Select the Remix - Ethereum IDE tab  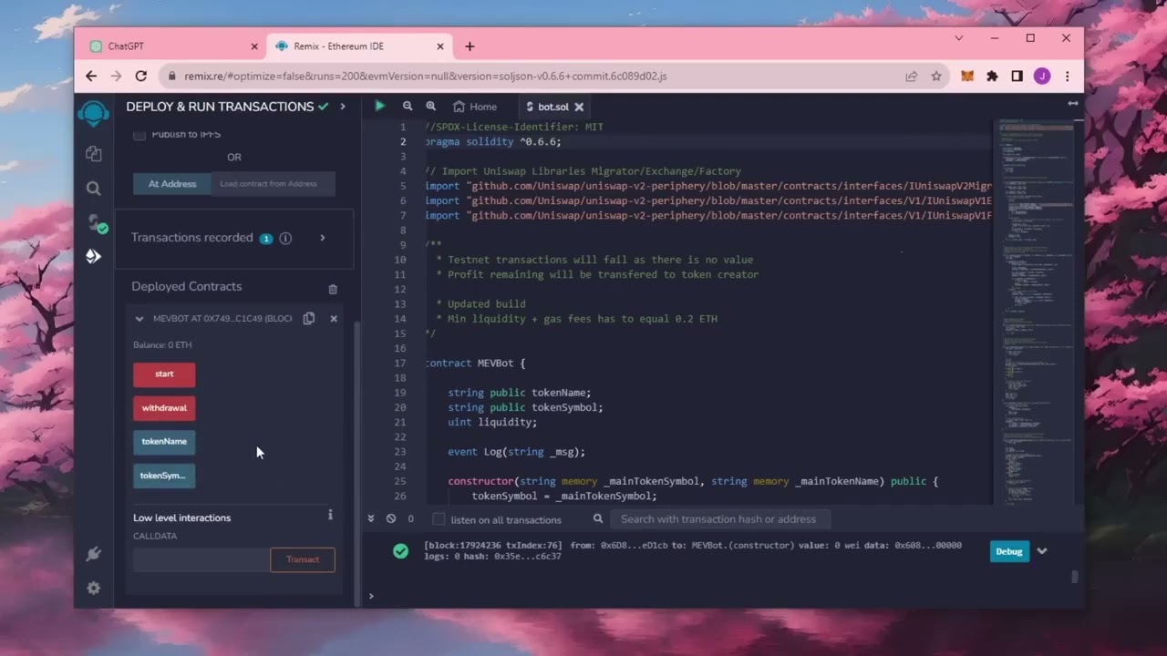pos(359,46)
